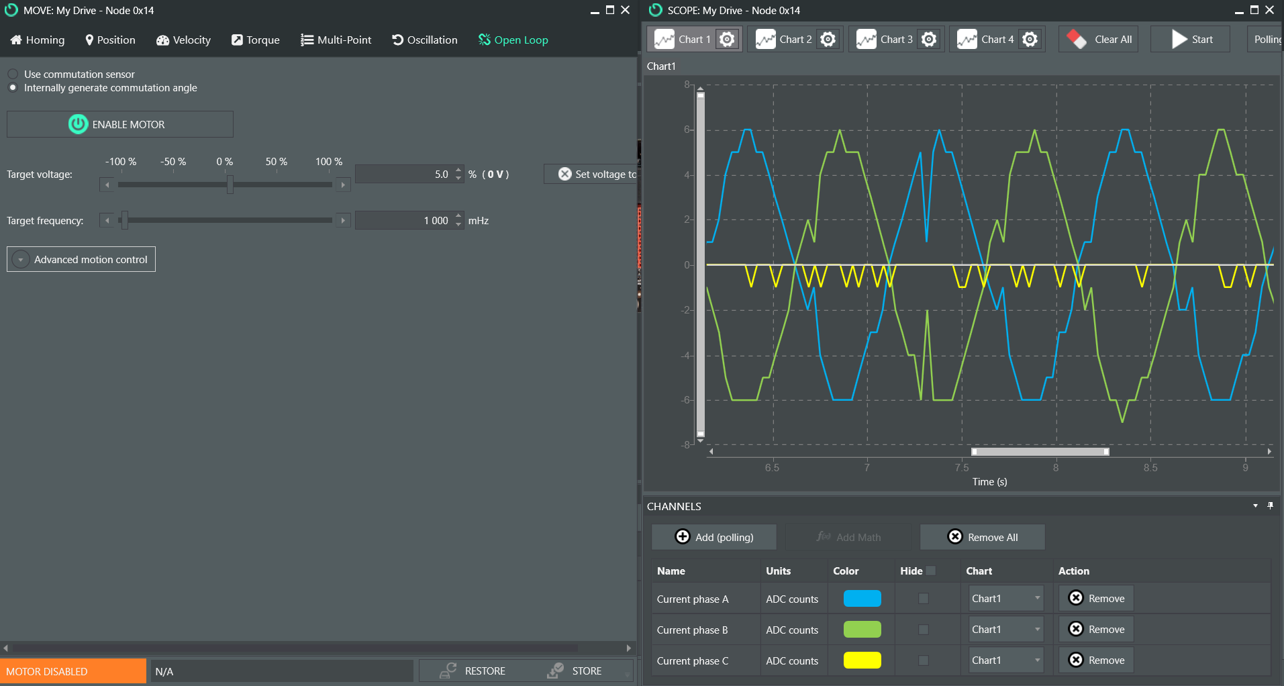Hide the Current phase B channel

(x=924, y=630)
